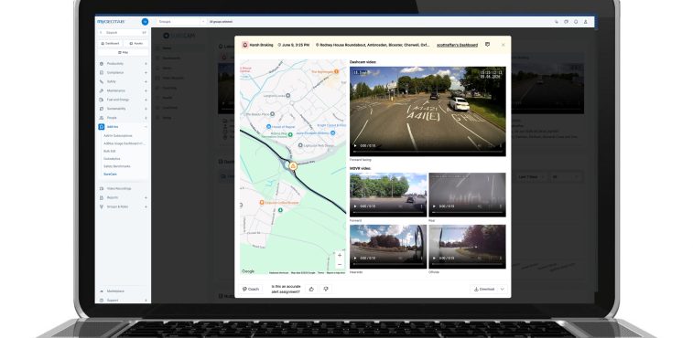This screenshot has height=338, width=693.
Task: Click the Productivity sidebar icon
Action: (102, 64)
